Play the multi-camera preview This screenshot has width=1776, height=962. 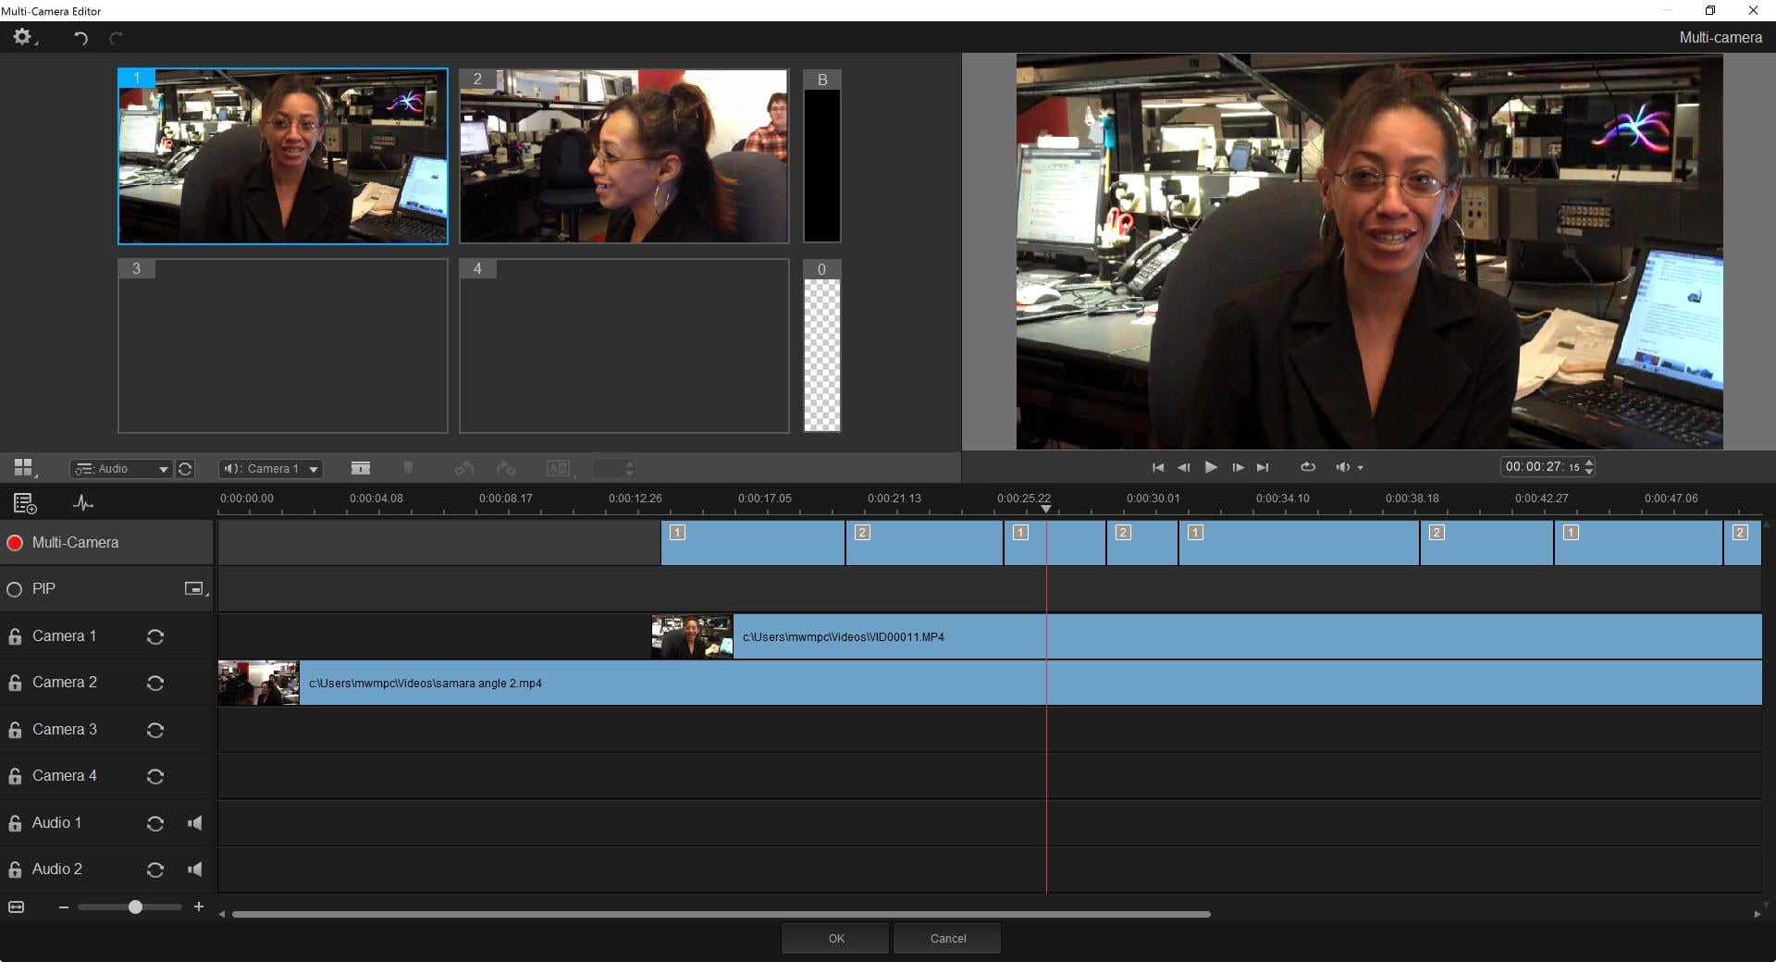tap(1210, 467)
